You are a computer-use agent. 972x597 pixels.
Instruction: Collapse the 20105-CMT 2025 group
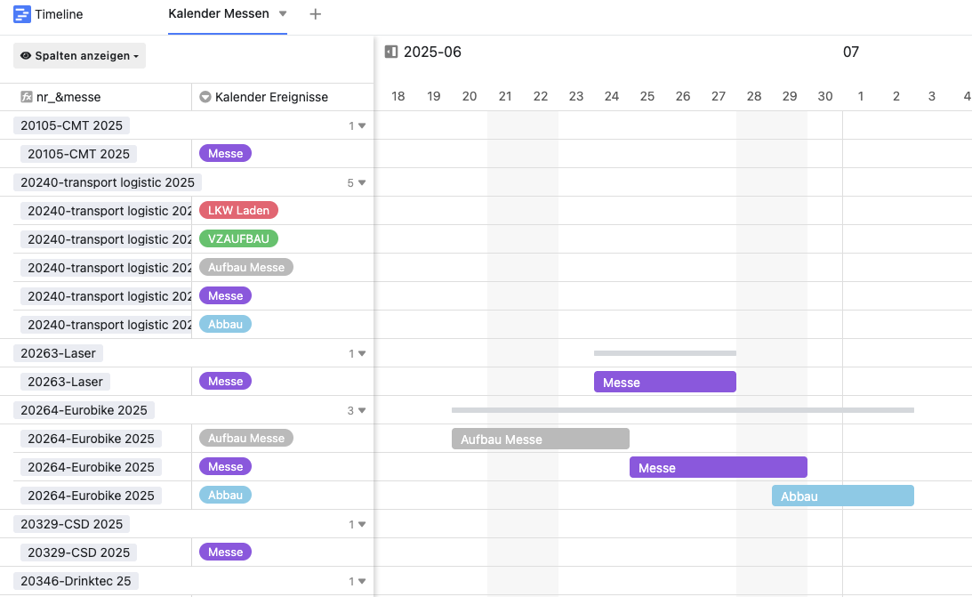(x=362, y=125)
